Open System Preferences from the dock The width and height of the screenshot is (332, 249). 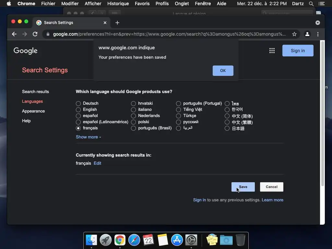(191, 240)
